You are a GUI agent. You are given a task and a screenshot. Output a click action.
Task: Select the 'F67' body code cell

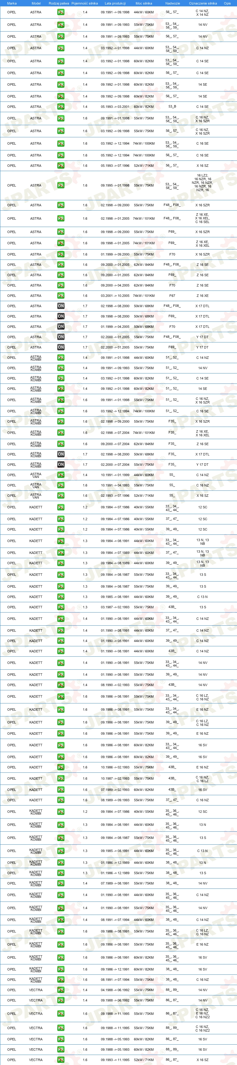(x=172, y=296)
